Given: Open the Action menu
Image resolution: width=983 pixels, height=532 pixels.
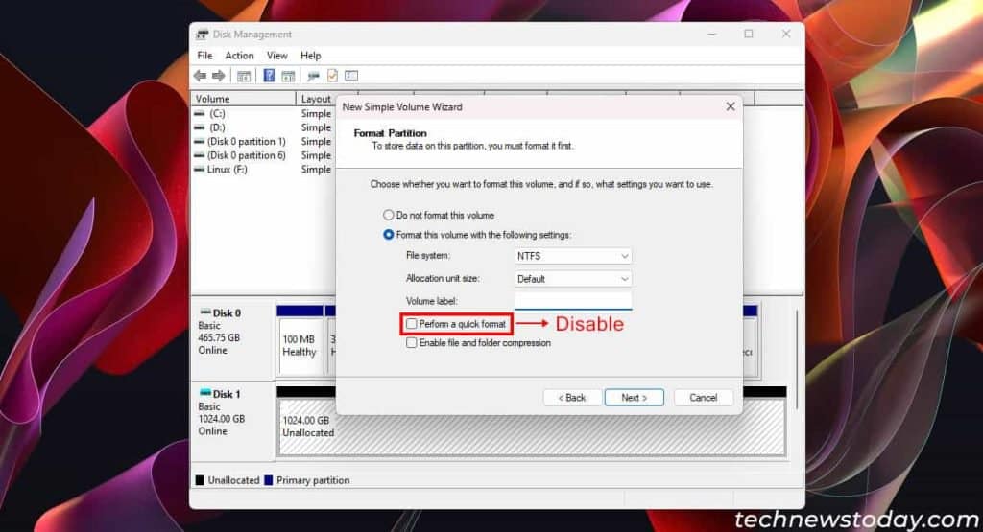Looking at the screenshot, I should pyautogui.click(x=239, y=56).
